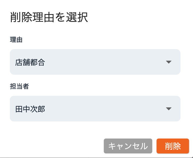Screen dimensions: 193x158
Task: Click the 担当者 dropdown arrow icon
Action: point(168,109)
